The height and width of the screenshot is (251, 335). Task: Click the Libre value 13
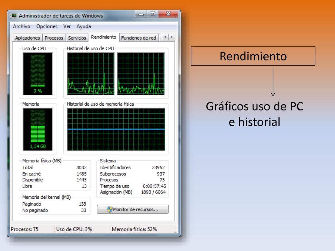pyautogui.click(x=84, y=186)
